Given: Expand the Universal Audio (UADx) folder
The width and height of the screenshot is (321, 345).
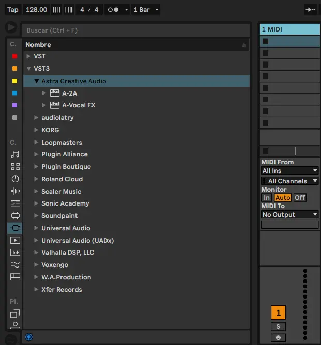Looking at the screenshot, I should (x=36, y=240).
